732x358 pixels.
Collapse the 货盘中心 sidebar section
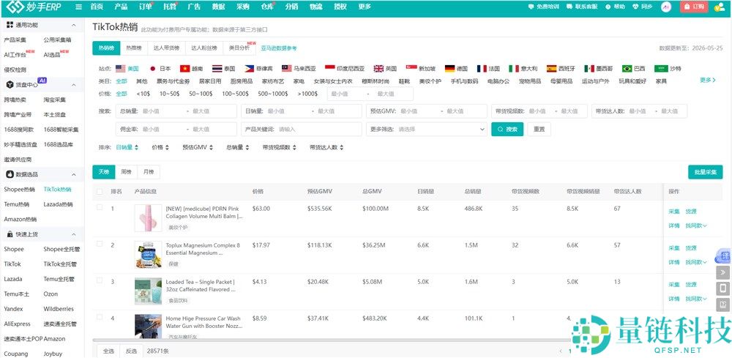pyautogui.click(x=74, y=85)
